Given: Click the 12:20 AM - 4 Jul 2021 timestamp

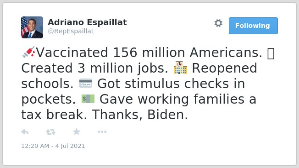Looking at the screenshot, I should (x=53, y=146).
